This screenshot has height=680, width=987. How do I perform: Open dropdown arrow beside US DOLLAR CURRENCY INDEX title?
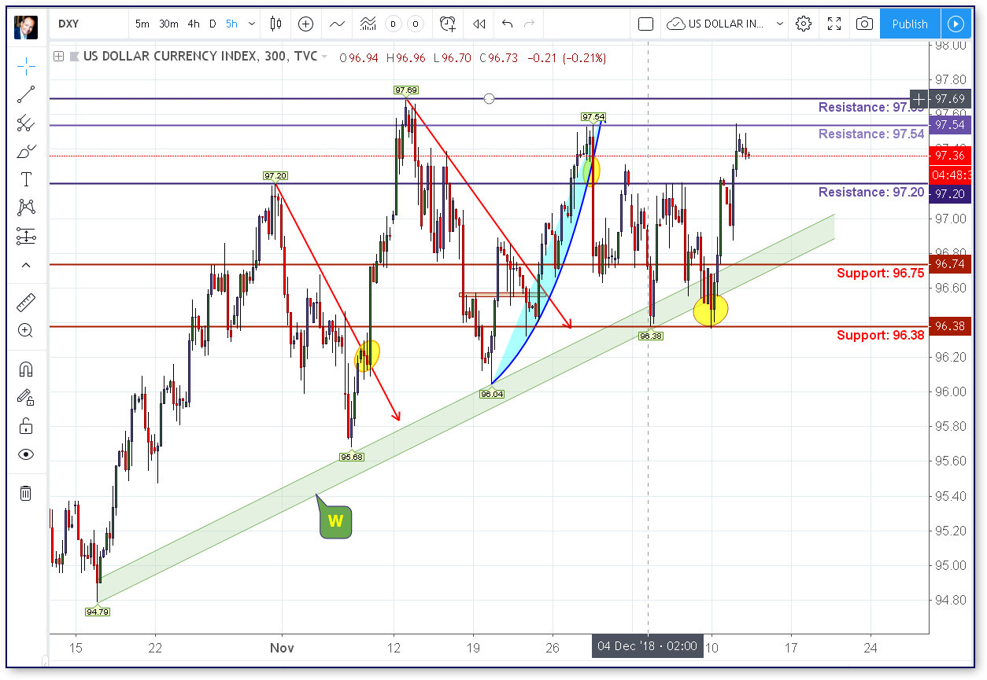324,57
